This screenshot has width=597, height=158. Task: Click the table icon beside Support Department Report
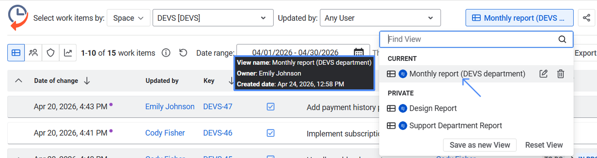[391, 126]
